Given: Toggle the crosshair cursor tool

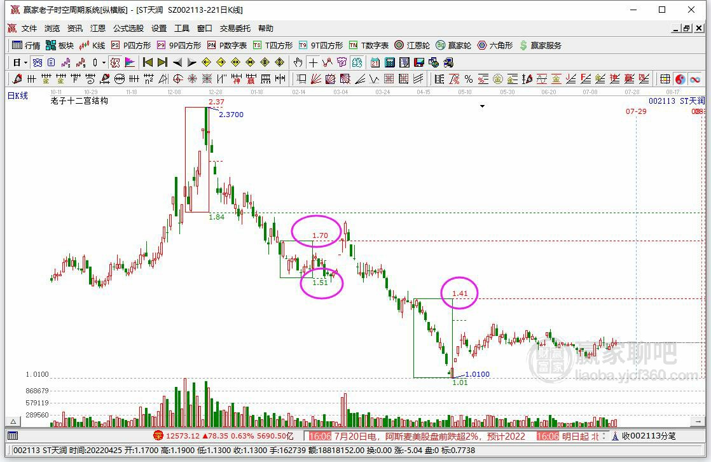Looking at the screenshot, I should tap(313, 62).
